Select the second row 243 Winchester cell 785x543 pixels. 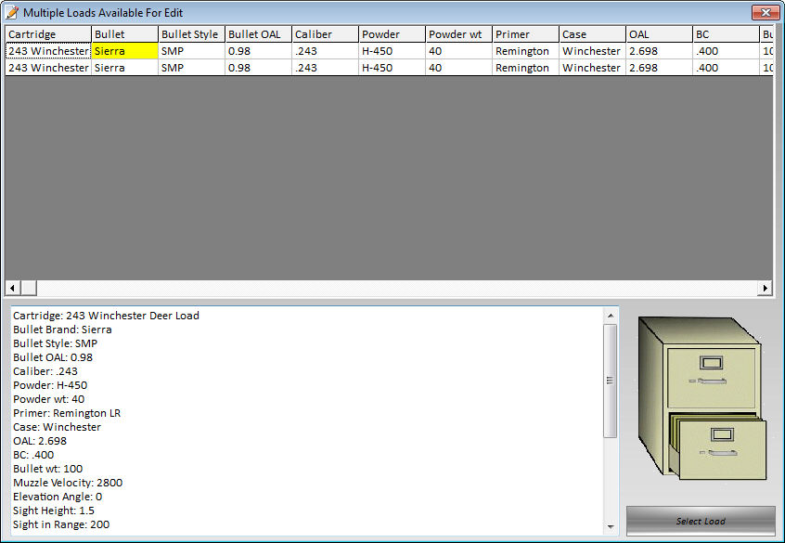click(48, 68)
